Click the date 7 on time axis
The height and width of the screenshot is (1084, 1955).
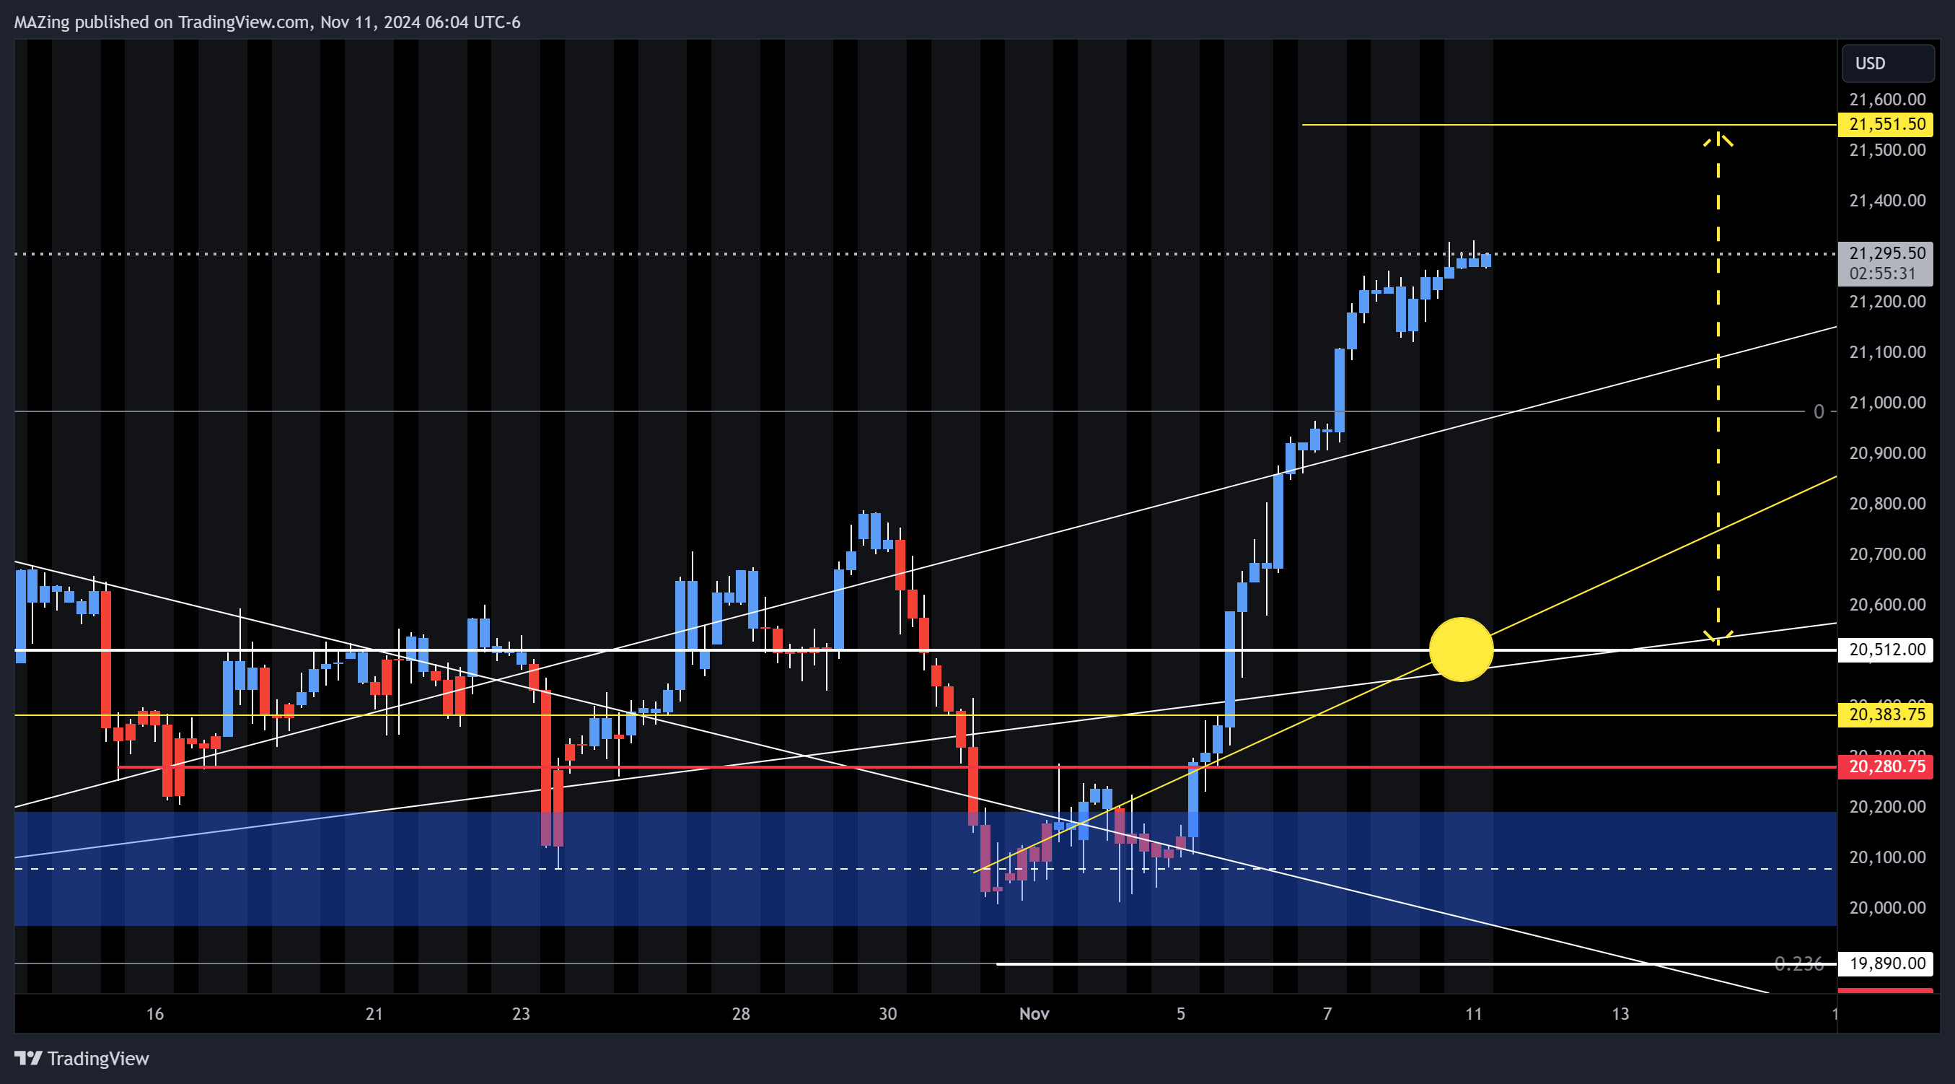point(1327,1014)
